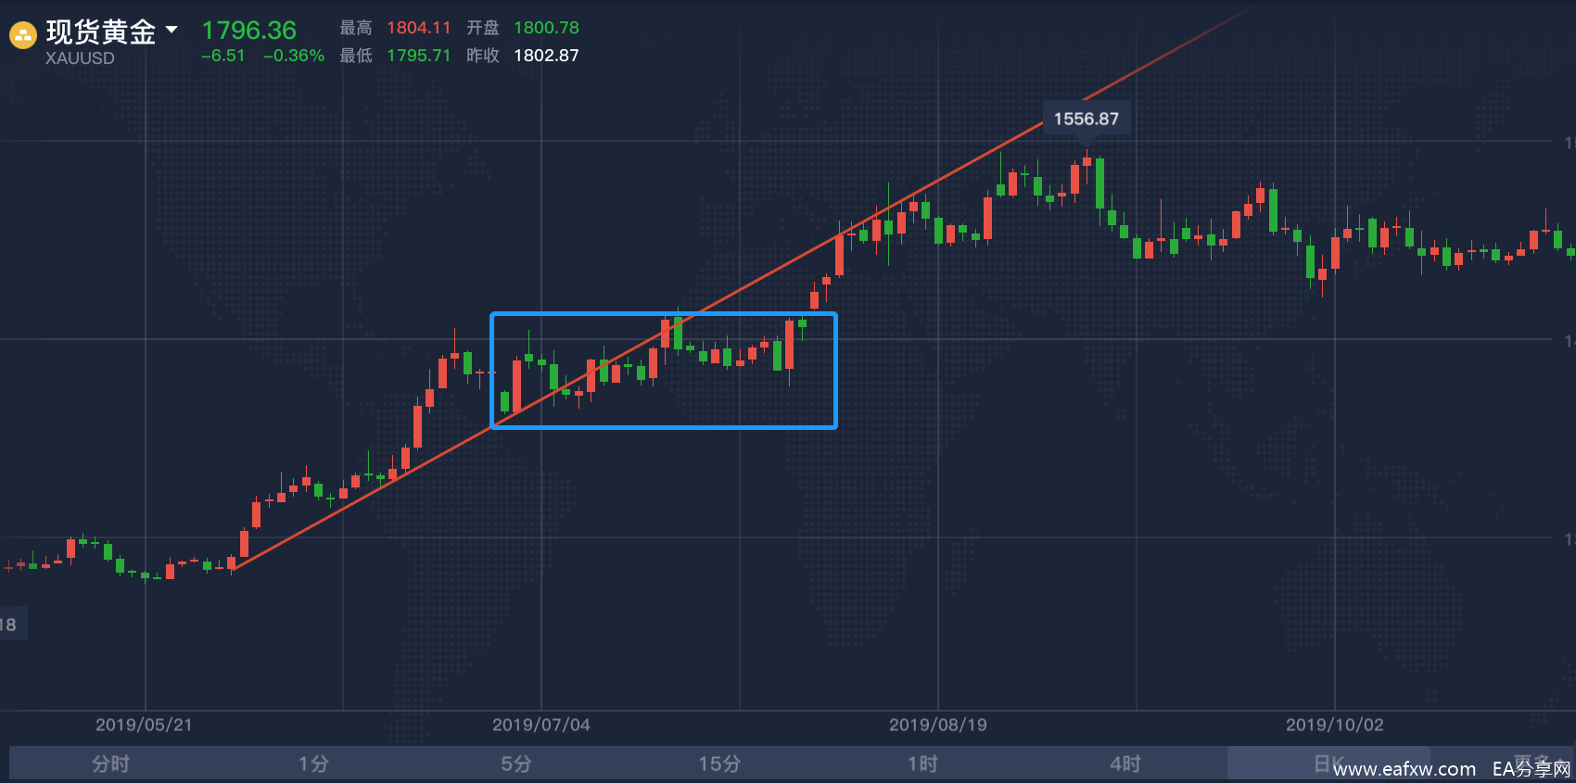1576x783 pixels.
Task: Click the 1556.87 high price label
Action: (x=1087, y=119)
